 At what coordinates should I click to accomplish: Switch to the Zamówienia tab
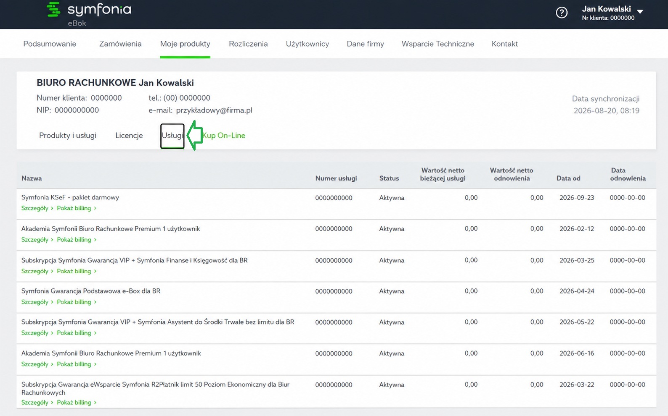pos(120,44)
